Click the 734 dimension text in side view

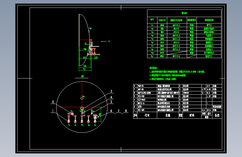(85, 49)
